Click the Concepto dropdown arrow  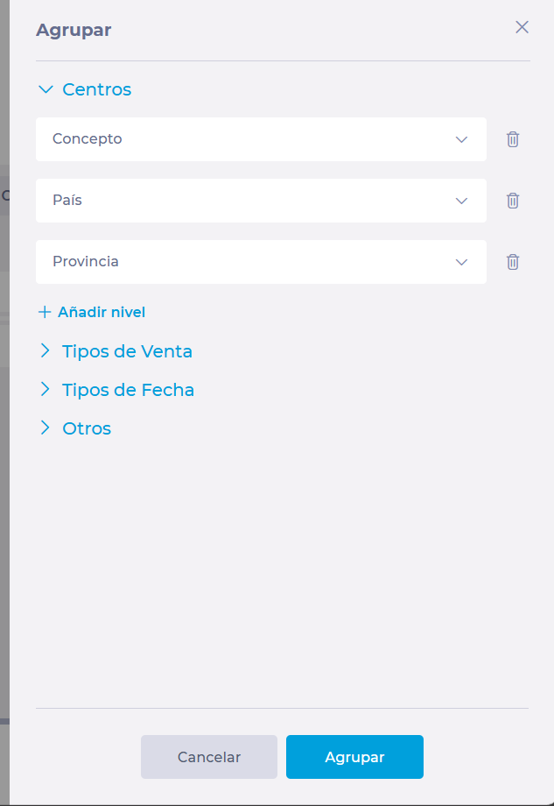[461, 140]
